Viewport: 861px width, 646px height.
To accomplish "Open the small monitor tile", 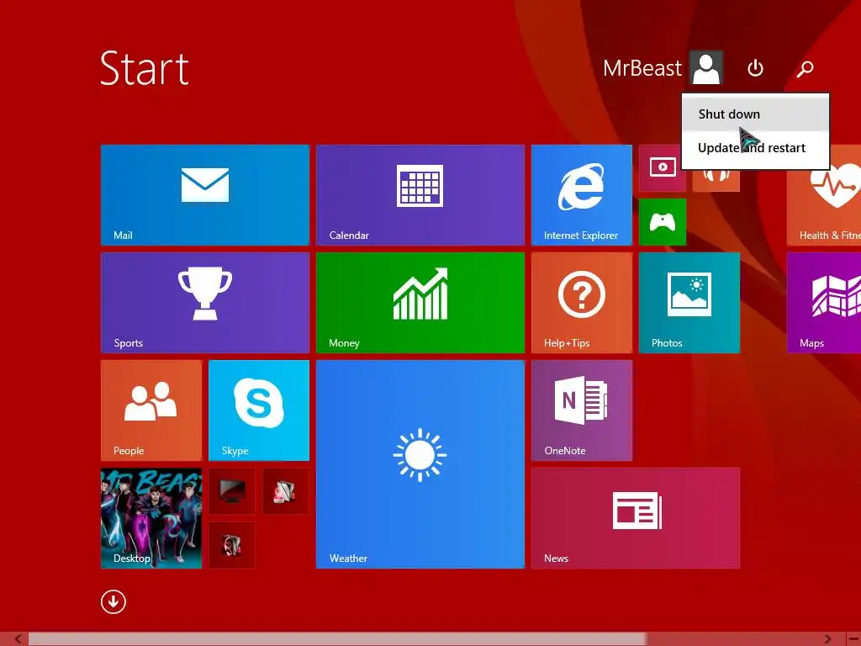I will tap(232, 491).
